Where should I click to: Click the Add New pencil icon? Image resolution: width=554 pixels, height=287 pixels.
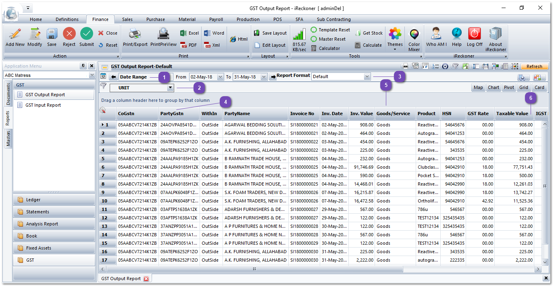tap(15, 34)
